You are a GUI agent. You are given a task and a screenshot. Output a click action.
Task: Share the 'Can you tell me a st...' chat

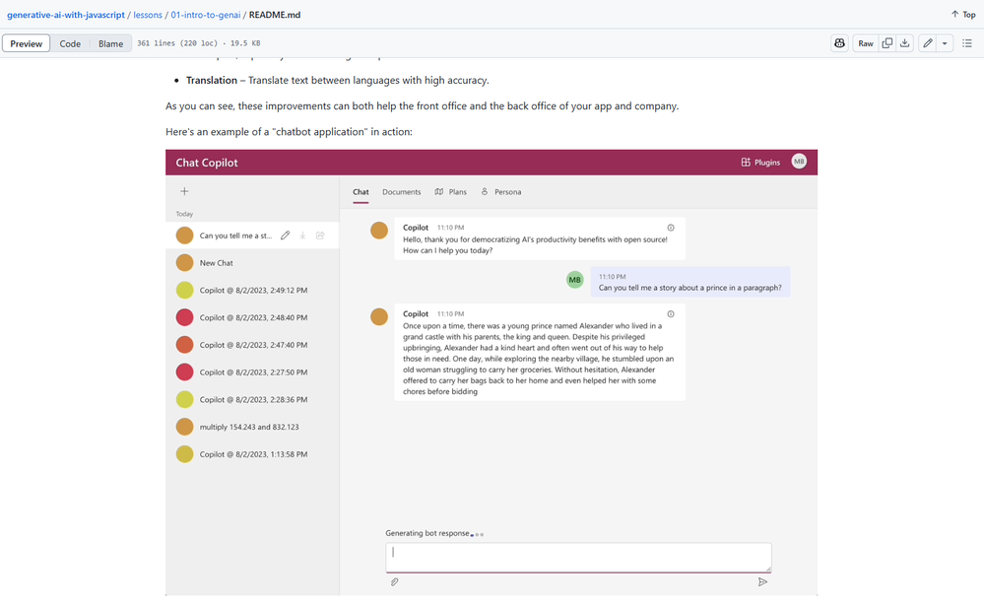(x=320, y=236)
